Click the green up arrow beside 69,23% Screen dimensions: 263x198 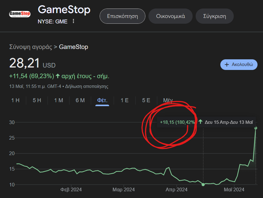click(x=58, y=76)
